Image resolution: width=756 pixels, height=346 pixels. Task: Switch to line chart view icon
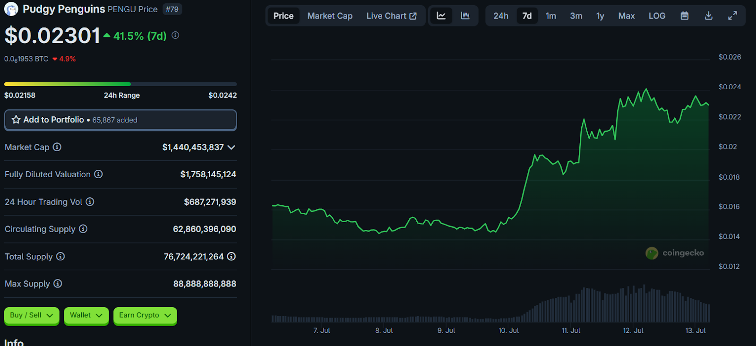441,16
